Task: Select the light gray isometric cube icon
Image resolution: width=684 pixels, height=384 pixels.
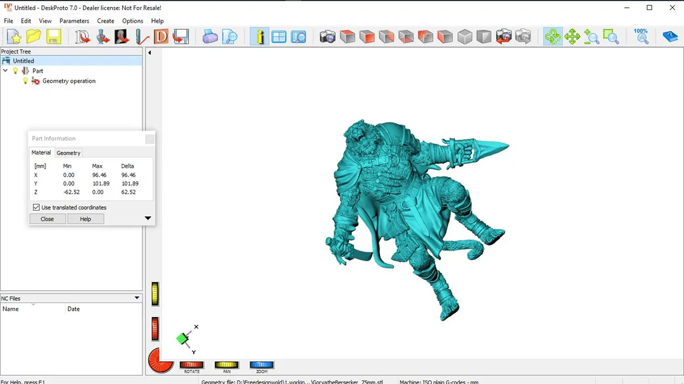Action: click(x=465, y=37)
